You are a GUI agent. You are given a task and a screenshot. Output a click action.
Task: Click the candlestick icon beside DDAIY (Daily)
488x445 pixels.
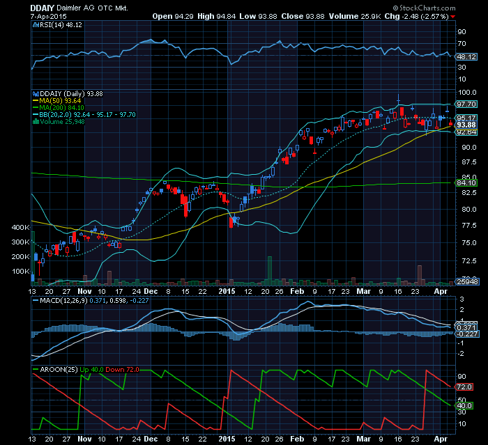click(36, 93)
